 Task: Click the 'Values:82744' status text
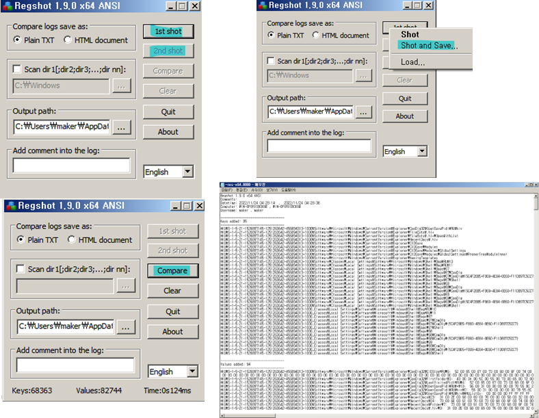99,391
